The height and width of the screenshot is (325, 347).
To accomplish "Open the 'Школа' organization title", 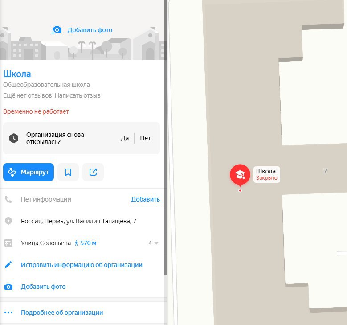I will (17, 74).
